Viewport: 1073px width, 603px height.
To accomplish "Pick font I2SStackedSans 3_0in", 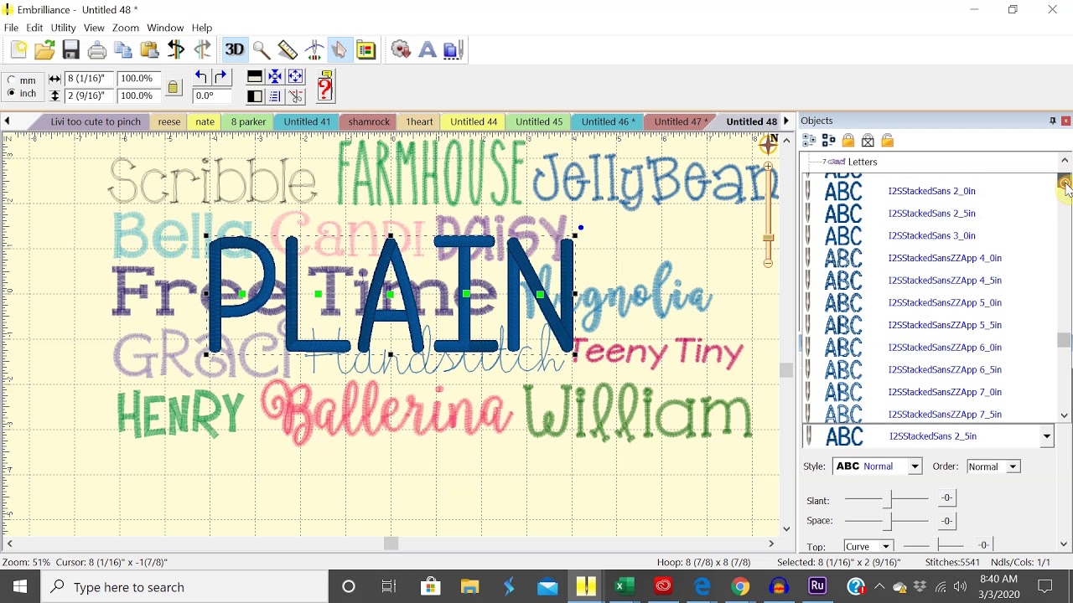I will click(931, 236).
